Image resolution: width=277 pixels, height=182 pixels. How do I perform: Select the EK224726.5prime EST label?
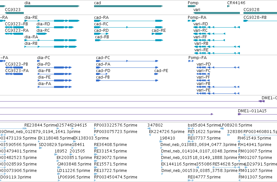167,132
